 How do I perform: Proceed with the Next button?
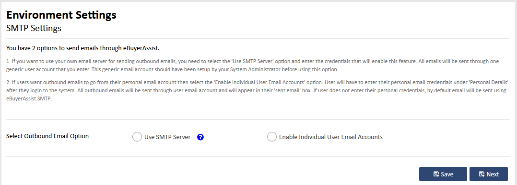click(x=489, y=174)
